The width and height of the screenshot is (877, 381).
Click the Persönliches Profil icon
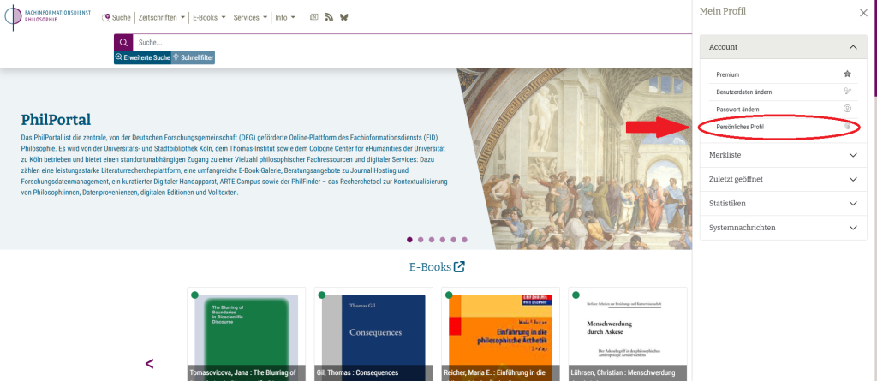tap(847, 127)
